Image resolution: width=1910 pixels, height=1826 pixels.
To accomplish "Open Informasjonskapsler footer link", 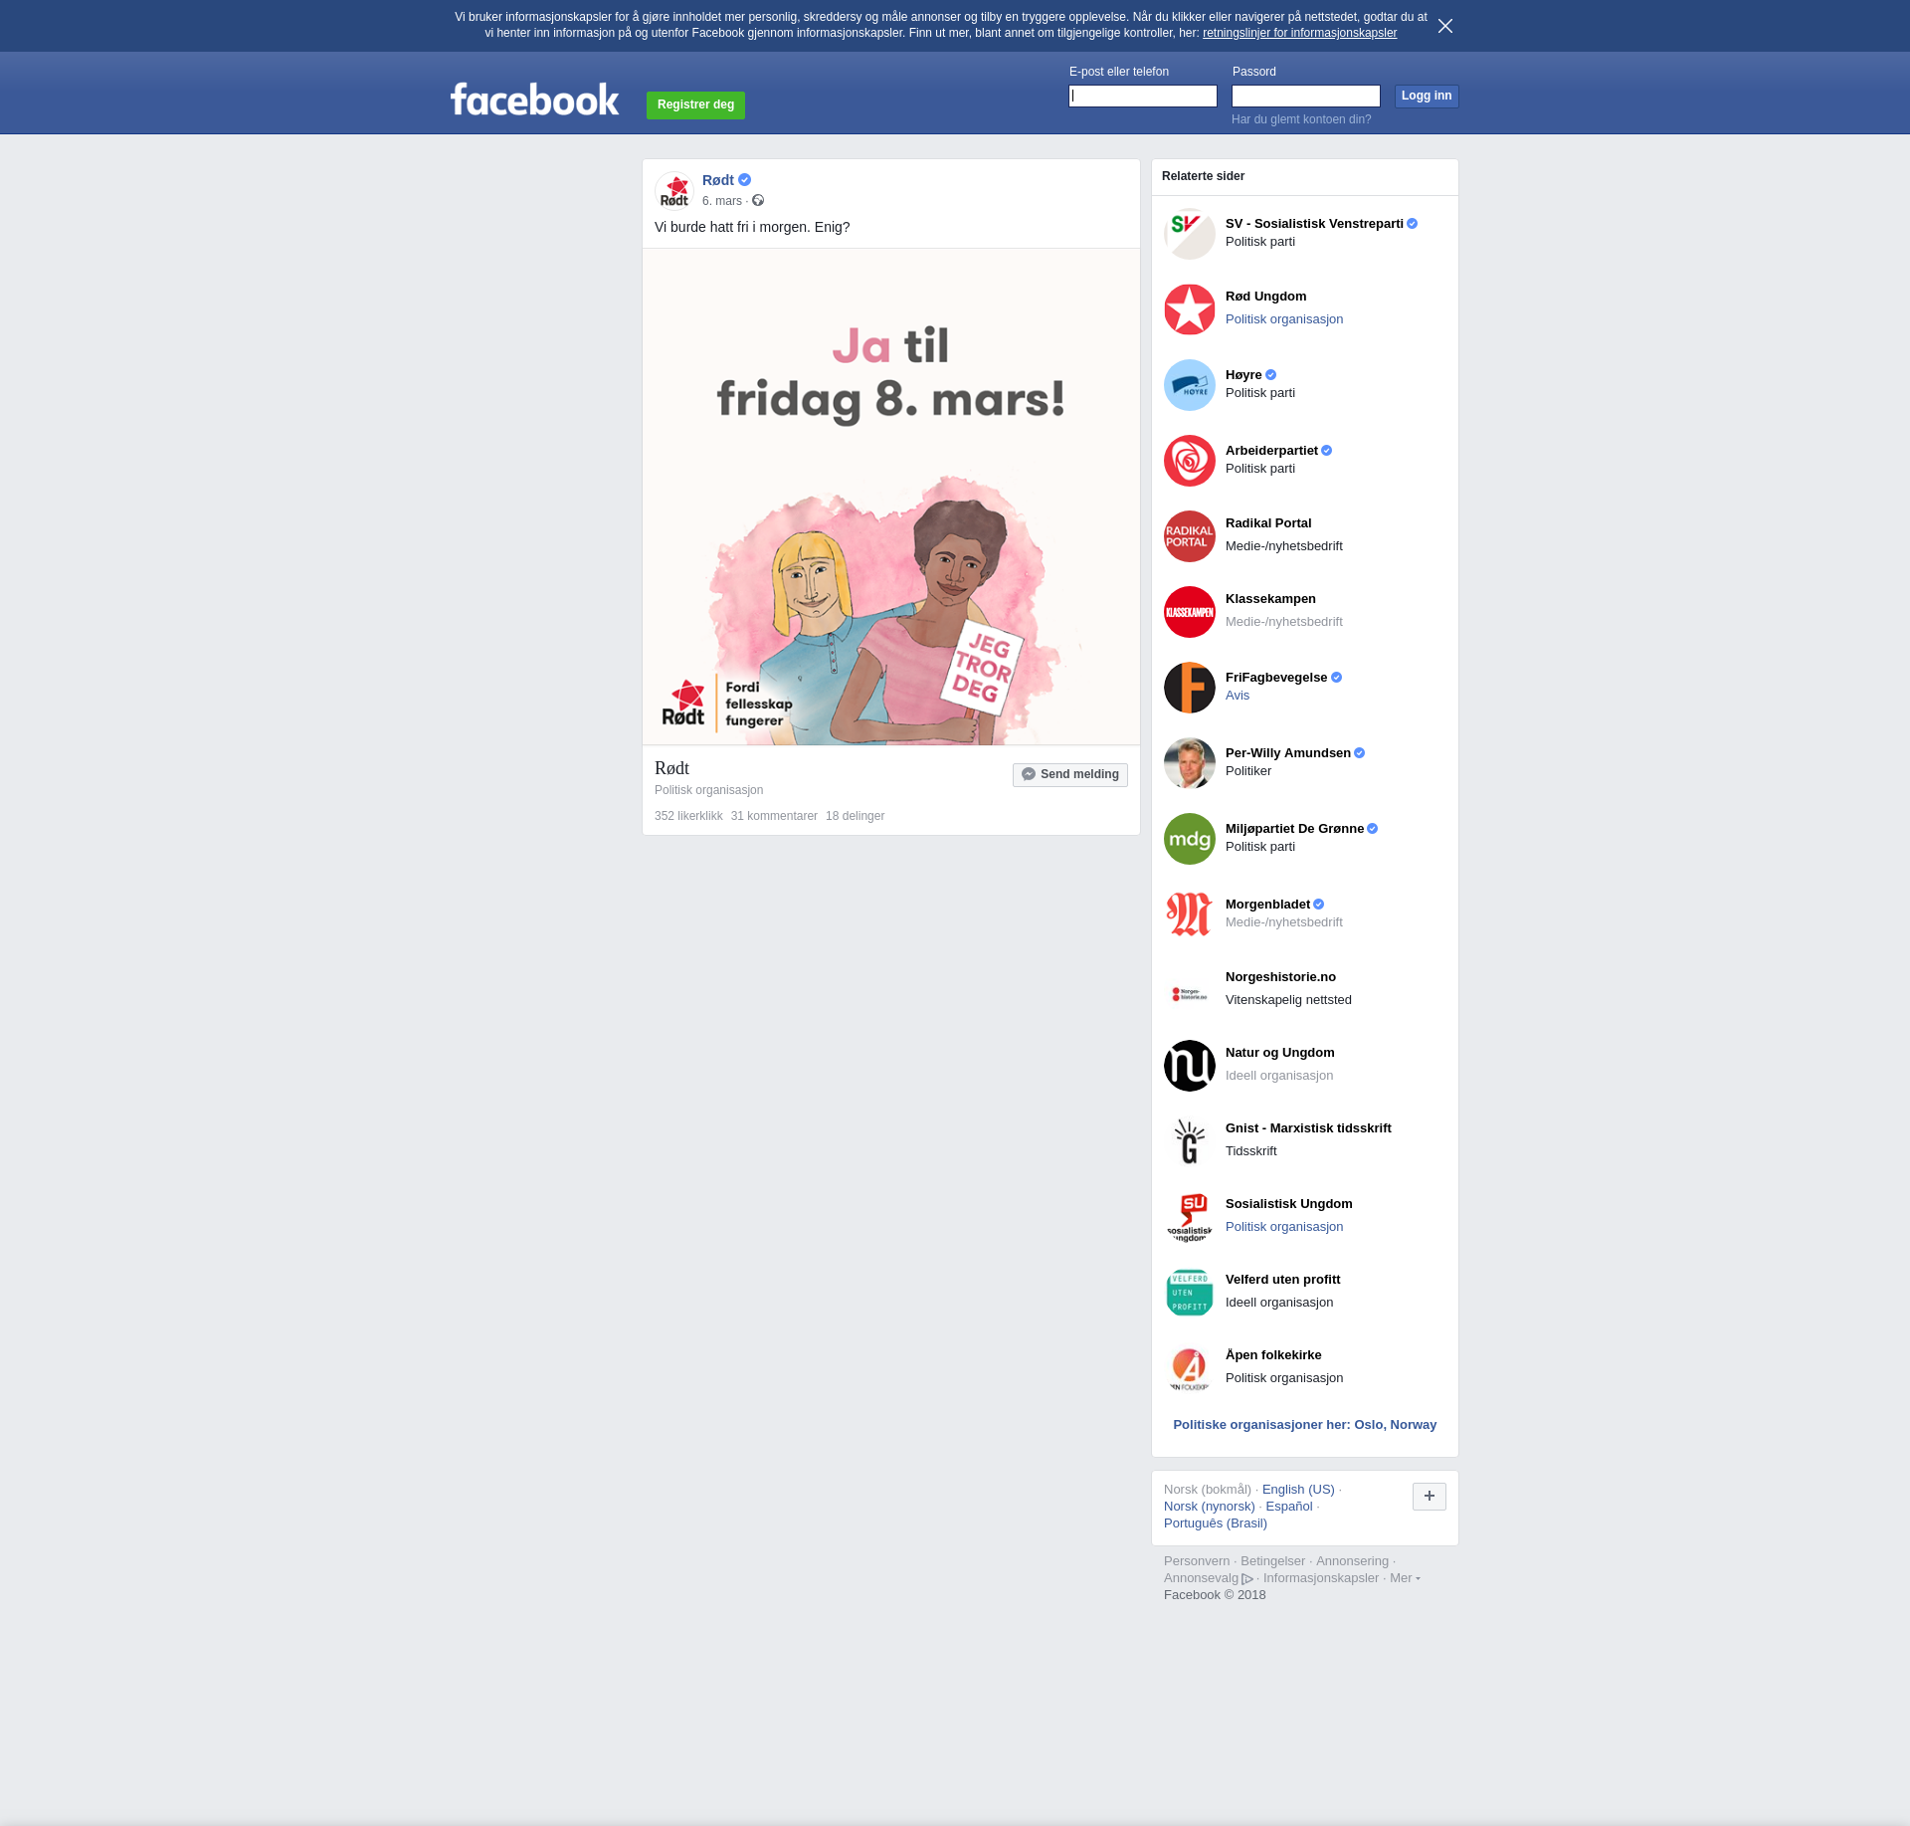I will pyautogui.click(x=1321, y=1578).
